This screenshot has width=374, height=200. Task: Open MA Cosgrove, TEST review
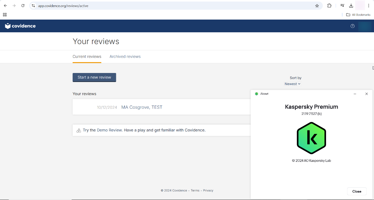pyautogui.click(x=142, y=107)
